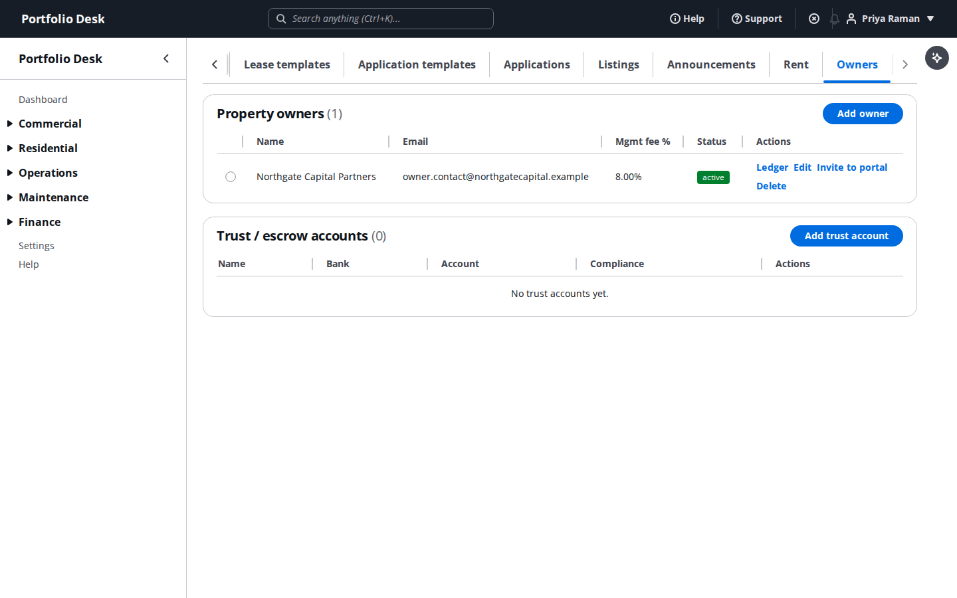Click the Bank column header
Viewport: 957px width, 598px height.
coord(338,264)
